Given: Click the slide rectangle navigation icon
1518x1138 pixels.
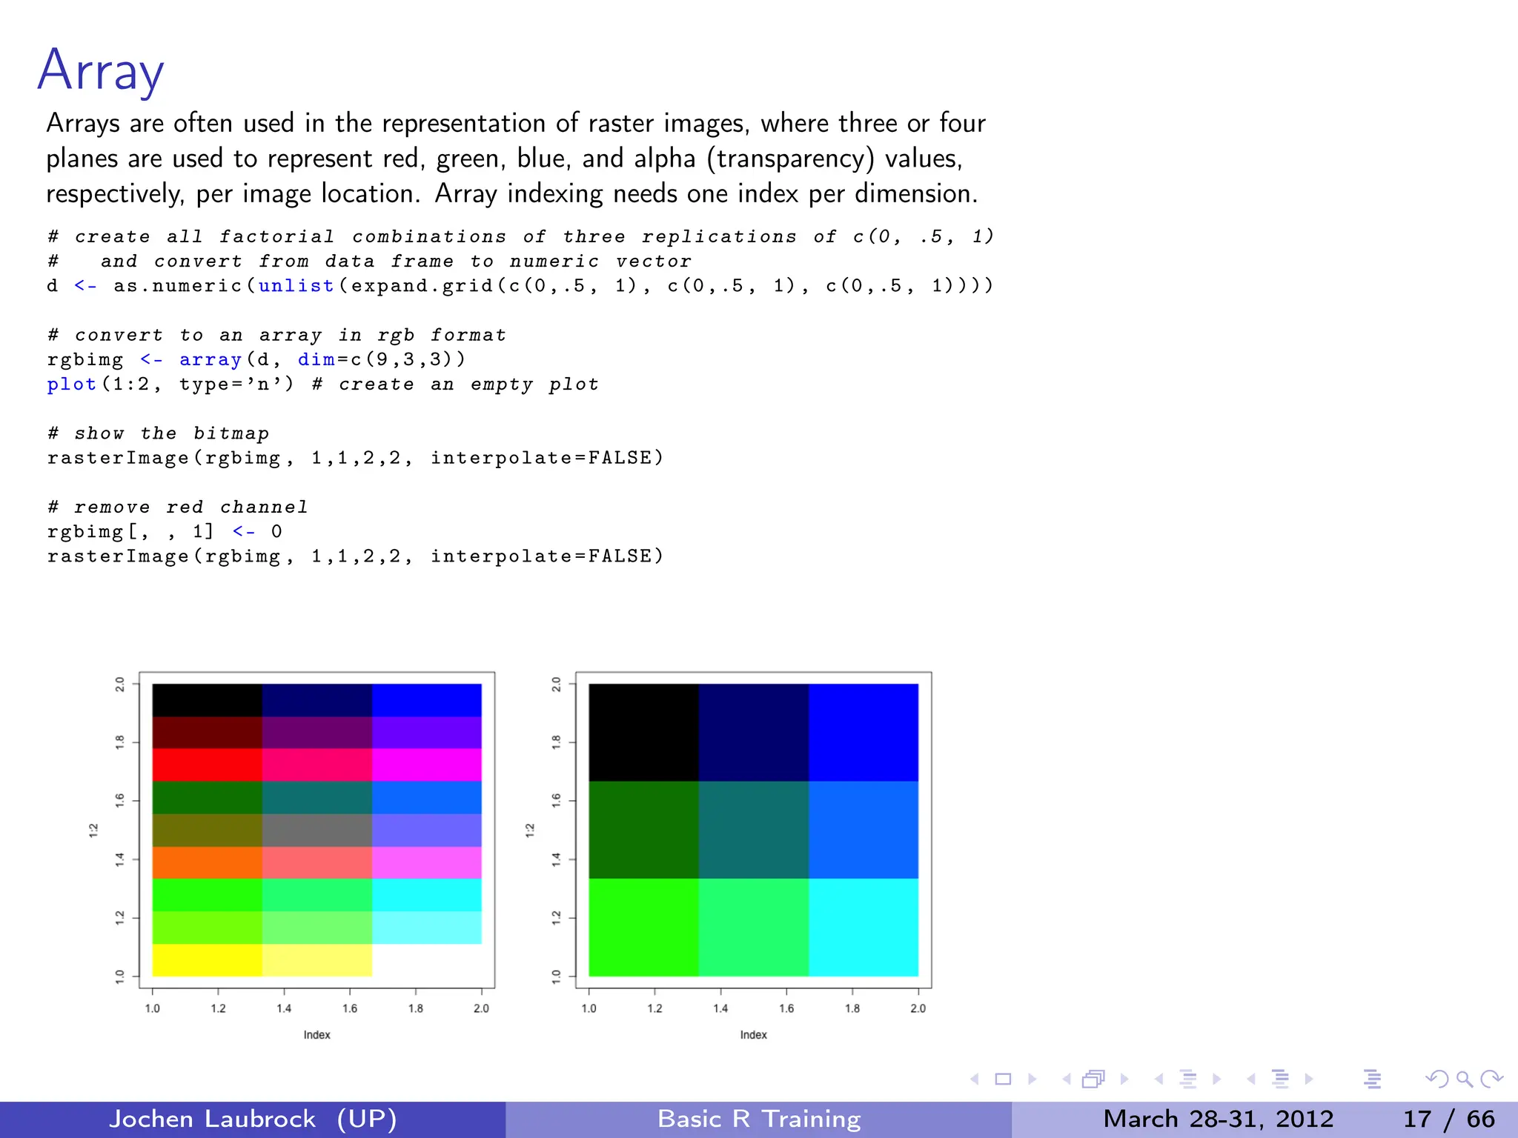Looking at the screenshot, I should click(x=1003, y=1079).
